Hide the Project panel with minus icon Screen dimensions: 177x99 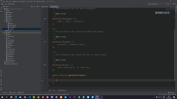[40, 7]
